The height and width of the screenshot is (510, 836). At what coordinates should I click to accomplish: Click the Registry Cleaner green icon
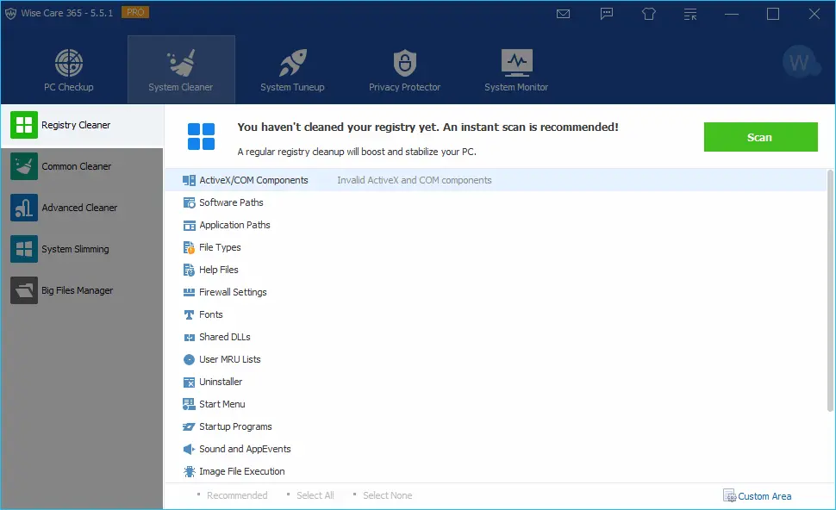click(x=24, y=125)
